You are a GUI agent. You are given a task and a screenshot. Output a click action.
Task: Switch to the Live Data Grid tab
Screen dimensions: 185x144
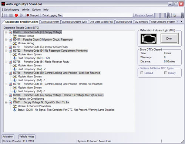tap(124, 22)
